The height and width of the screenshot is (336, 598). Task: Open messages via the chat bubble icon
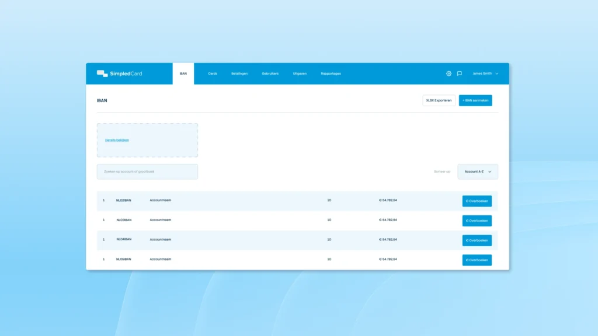tap(460, 73)
